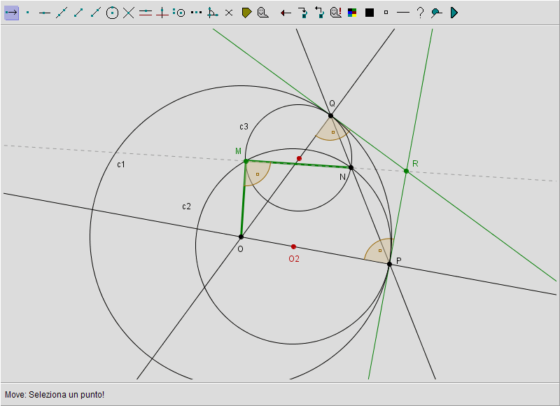The image size is (560, 406).
Task: Choose the Angle tool
Action: pos(212,13)
